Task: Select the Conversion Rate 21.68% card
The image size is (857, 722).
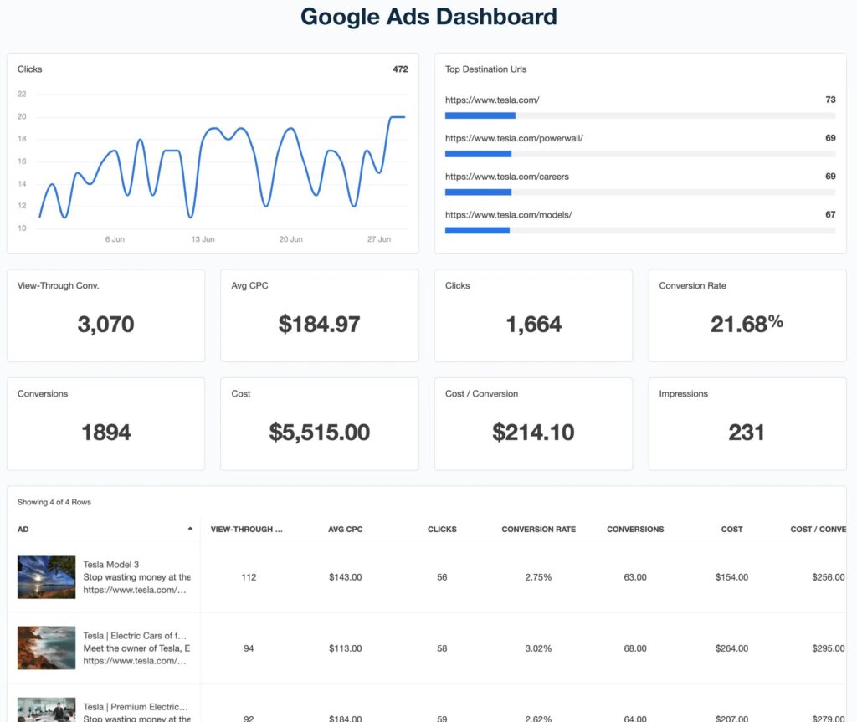Action: [x=747, y=315]
